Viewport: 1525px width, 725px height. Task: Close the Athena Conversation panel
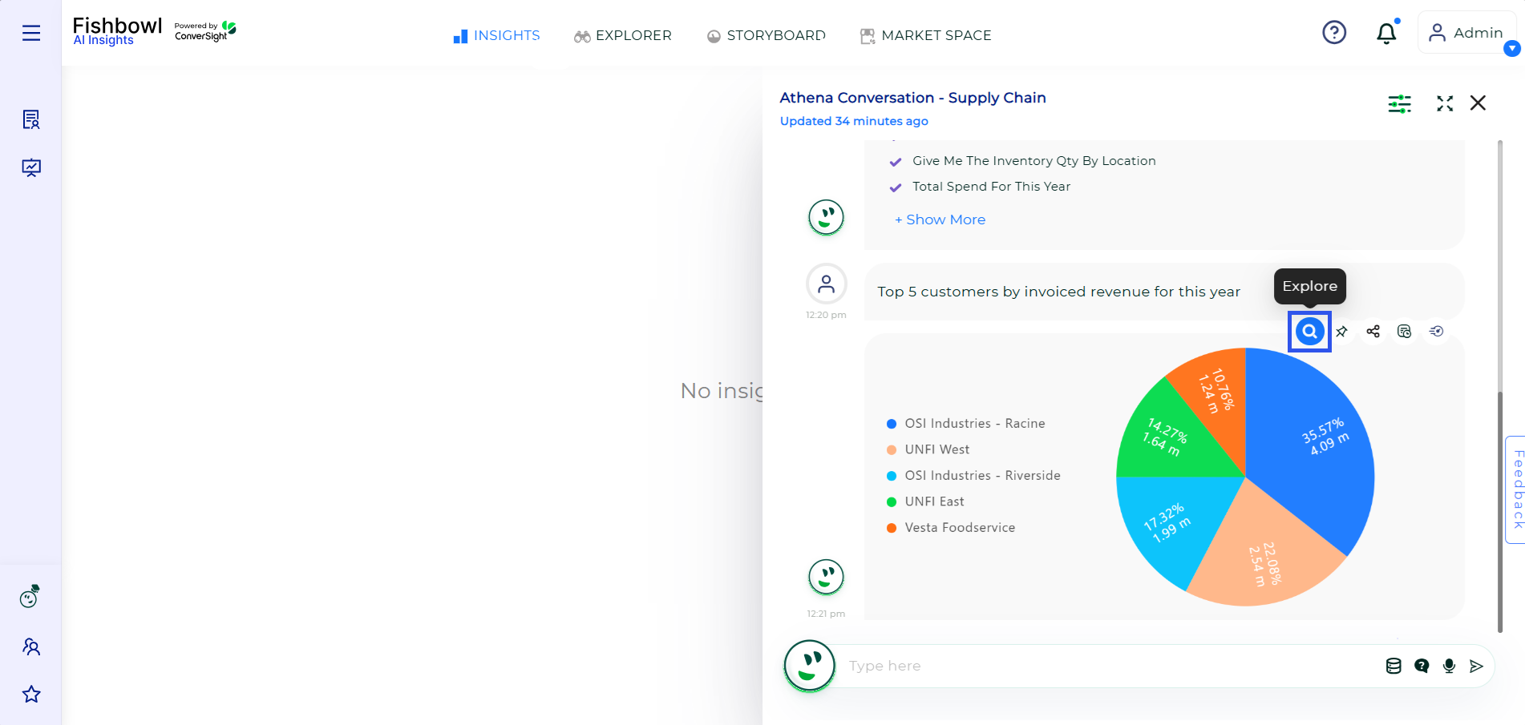pos(1478,103)
